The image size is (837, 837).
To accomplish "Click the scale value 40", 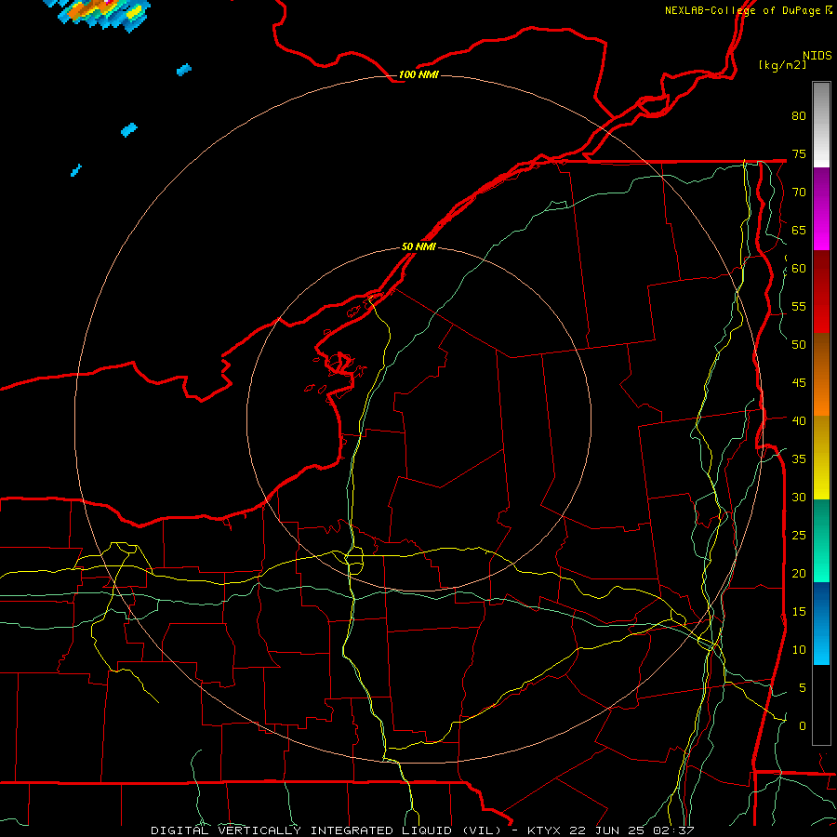I will click(799, 421).
